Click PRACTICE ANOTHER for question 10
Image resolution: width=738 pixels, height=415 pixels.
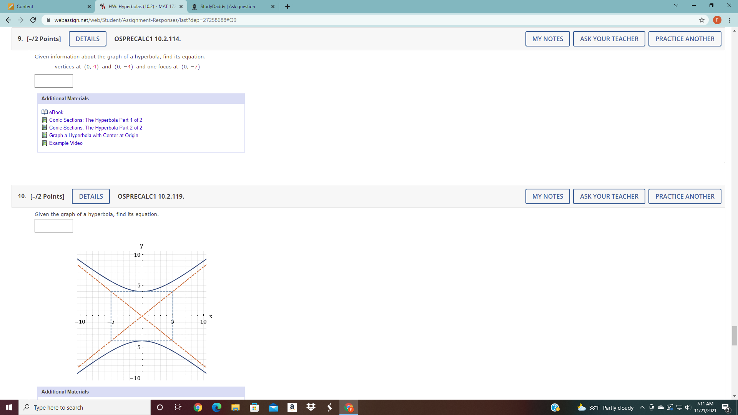(x=685, y=196)
